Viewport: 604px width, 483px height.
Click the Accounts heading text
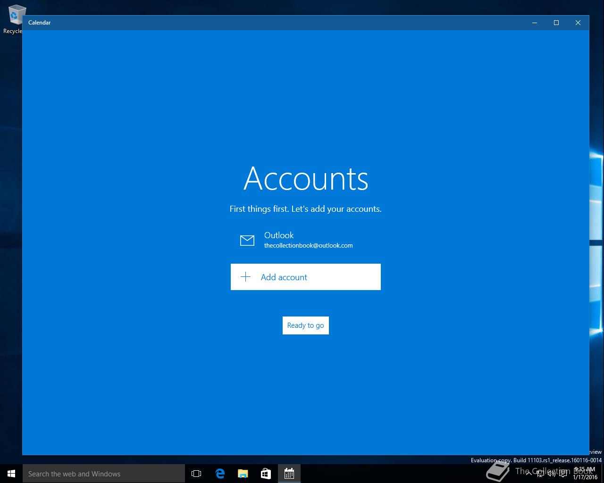coord(306,178)
